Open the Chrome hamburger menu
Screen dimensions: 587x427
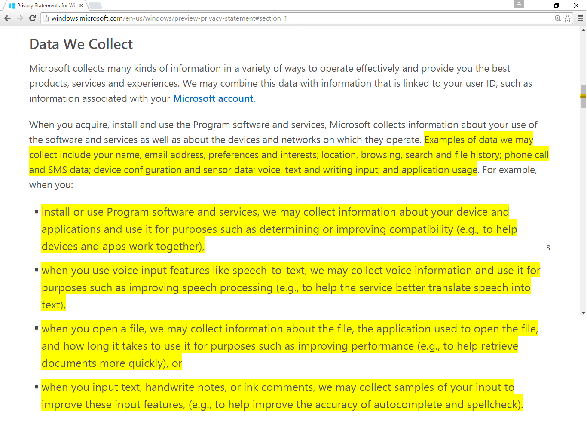[580, 18]
